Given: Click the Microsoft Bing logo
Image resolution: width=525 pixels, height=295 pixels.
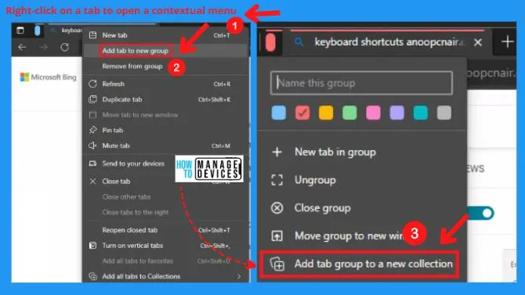Looking at the screenshot, I should pos(49,77).
